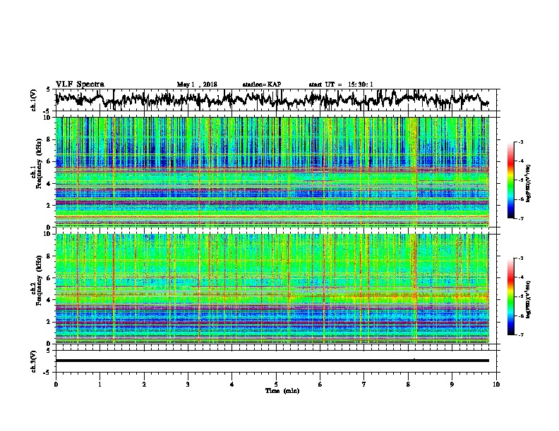Image resolution: width=559 pixels, height=431 pixels.
Task: Click "-7" label on ch.1 color bar
Action: 520,218
